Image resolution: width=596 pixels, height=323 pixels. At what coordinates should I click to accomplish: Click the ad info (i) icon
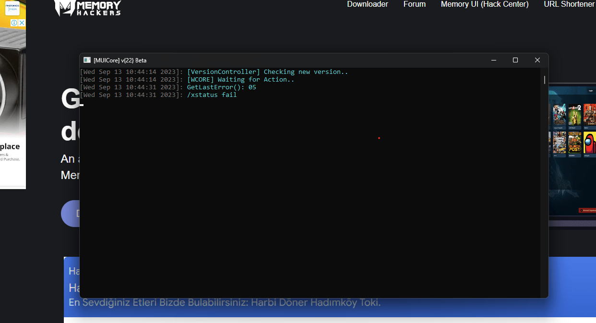14,23
